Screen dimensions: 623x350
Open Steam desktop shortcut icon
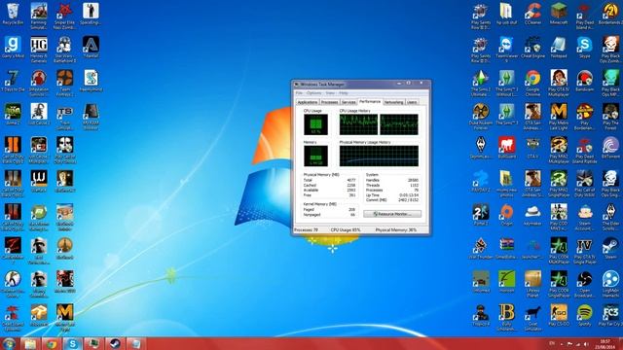pos(610,248)
